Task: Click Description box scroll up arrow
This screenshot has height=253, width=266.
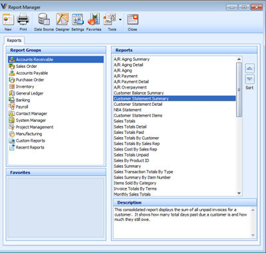Action: (x=253, y=210)
